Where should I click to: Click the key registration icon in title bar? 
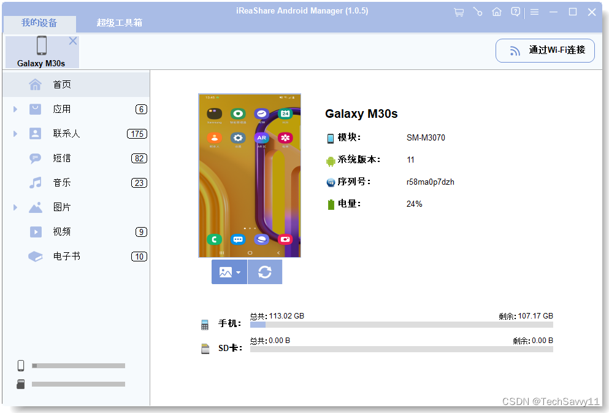(x=478, y=12)
